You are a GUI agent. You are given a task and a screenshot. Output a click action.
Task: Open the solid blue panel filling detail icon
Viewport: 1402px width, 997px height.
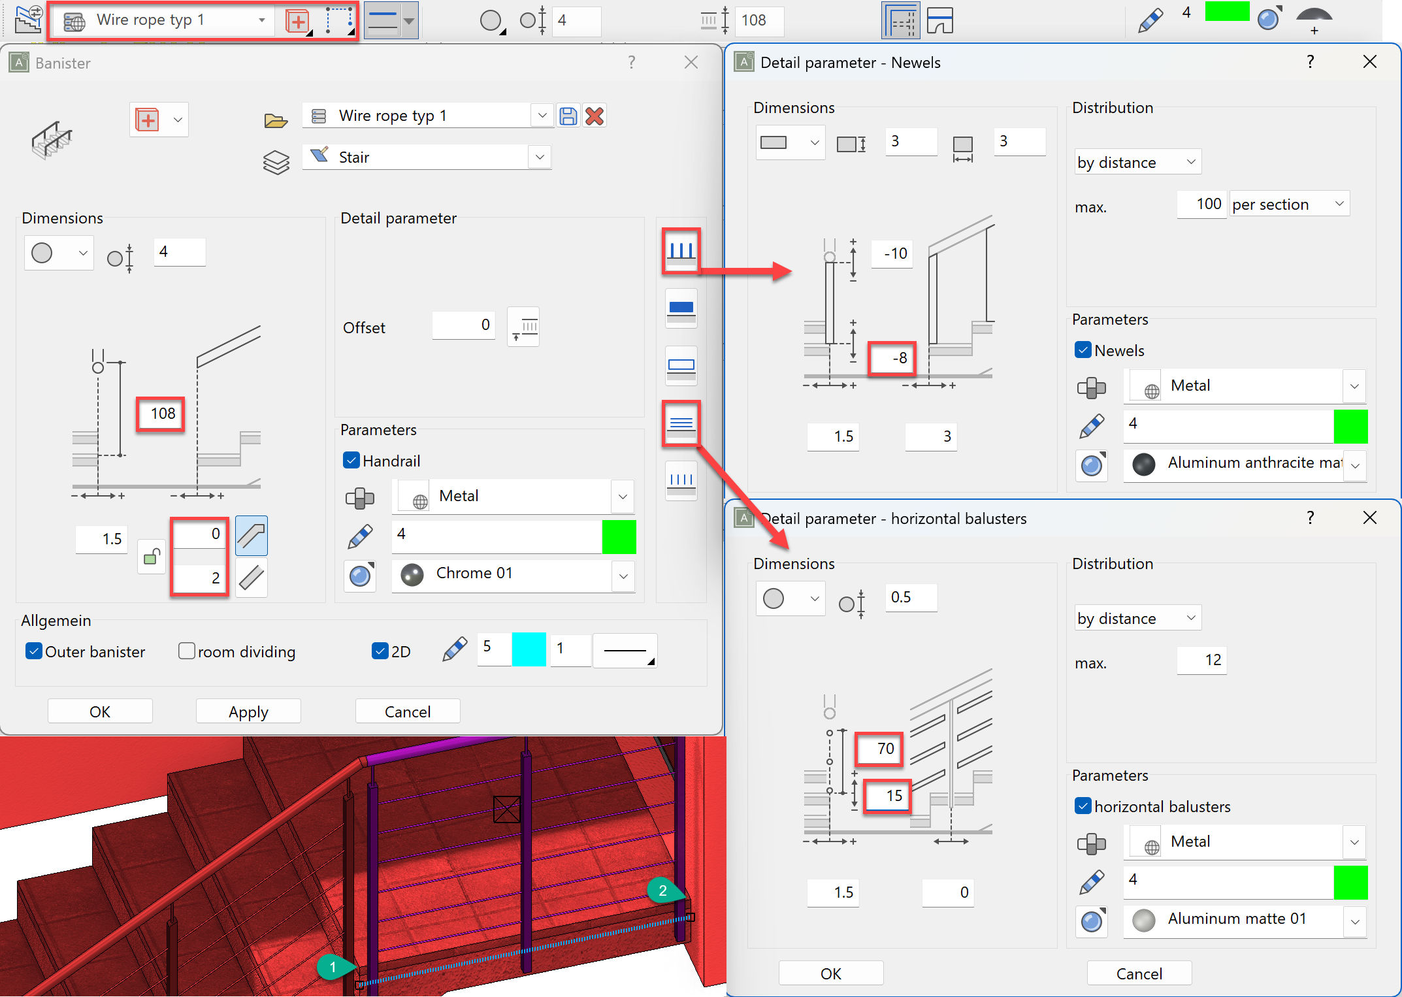pos(681,308)
